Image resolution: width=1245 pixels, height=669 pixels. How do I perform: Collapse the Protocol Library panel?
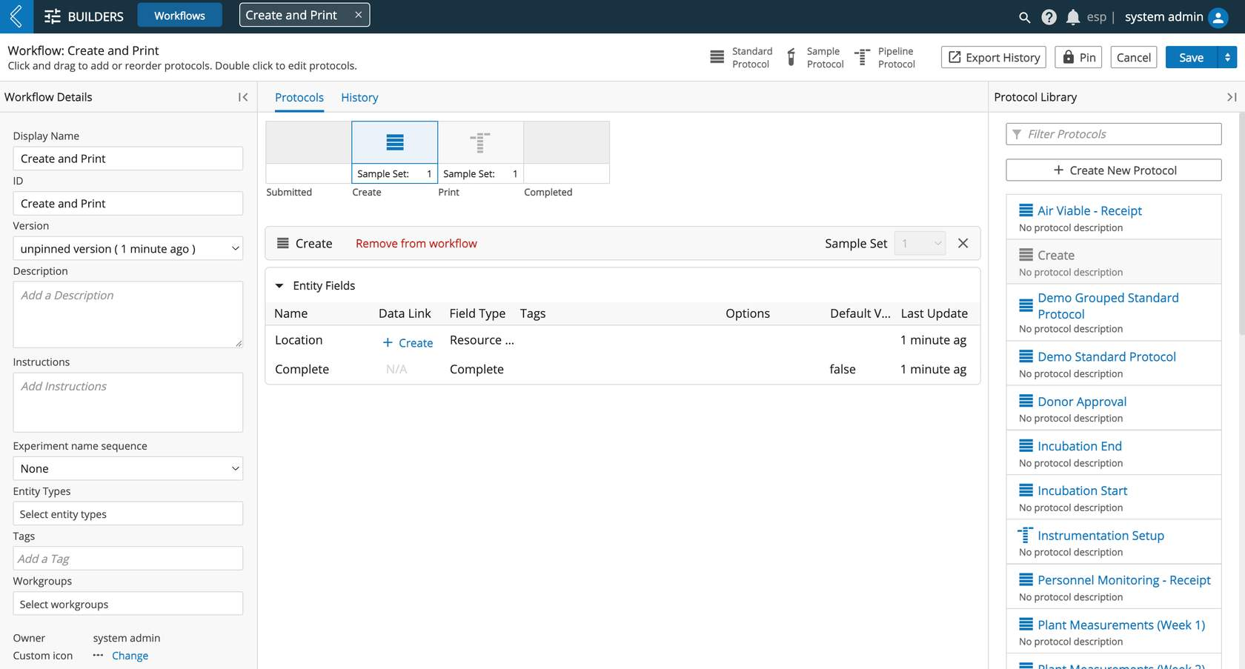[x=1232, y=97]
